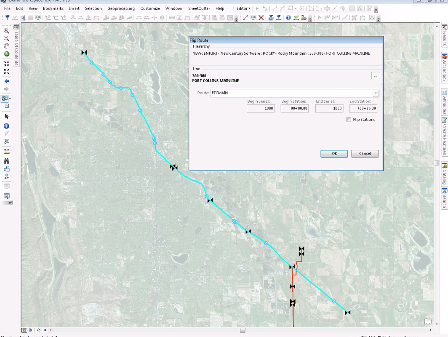Select the Zoom In tool

coord(6,31)
